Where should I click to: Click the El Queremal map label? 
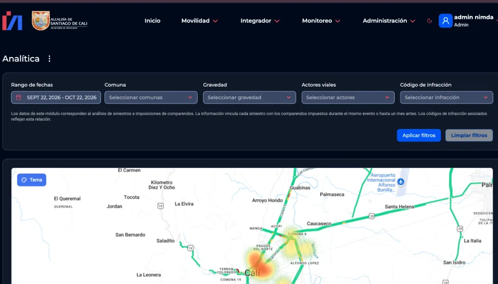(67, 198)
